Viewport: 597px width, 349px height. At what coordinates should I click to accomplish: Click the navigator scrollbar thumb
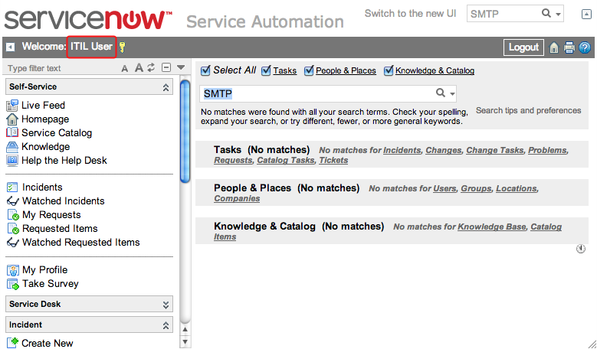(185, 132)
